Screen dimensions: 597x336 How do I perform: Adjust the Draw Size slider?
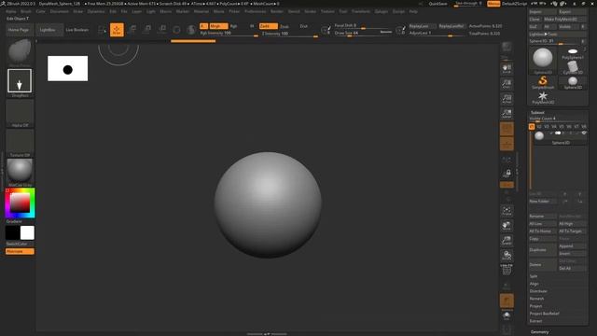(363, 34)
